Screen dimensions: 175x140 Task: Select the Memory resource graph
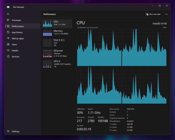click(x=47, y=33)
